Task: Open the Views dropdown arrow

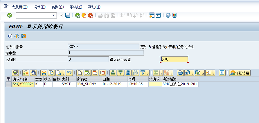Action: (x=193, y=73)
